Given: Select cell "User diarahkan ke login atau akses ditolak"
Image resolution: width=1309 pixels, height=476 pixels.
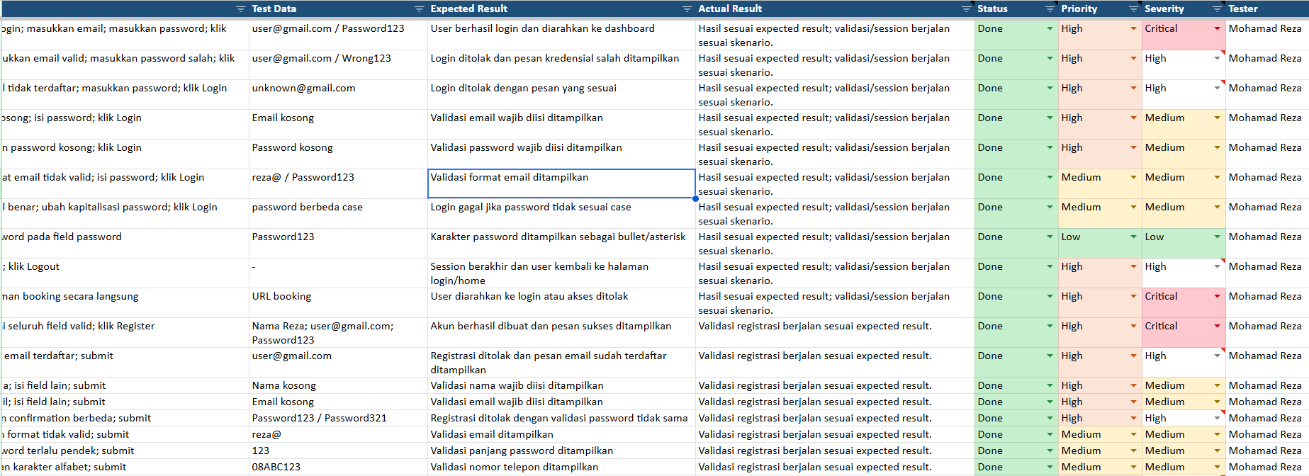Looking at the screenshot, I should pos(561,303).
